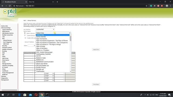173x97 pixels.
Task: Show hidden system tray icons
Action: click(x=145, y=95)
